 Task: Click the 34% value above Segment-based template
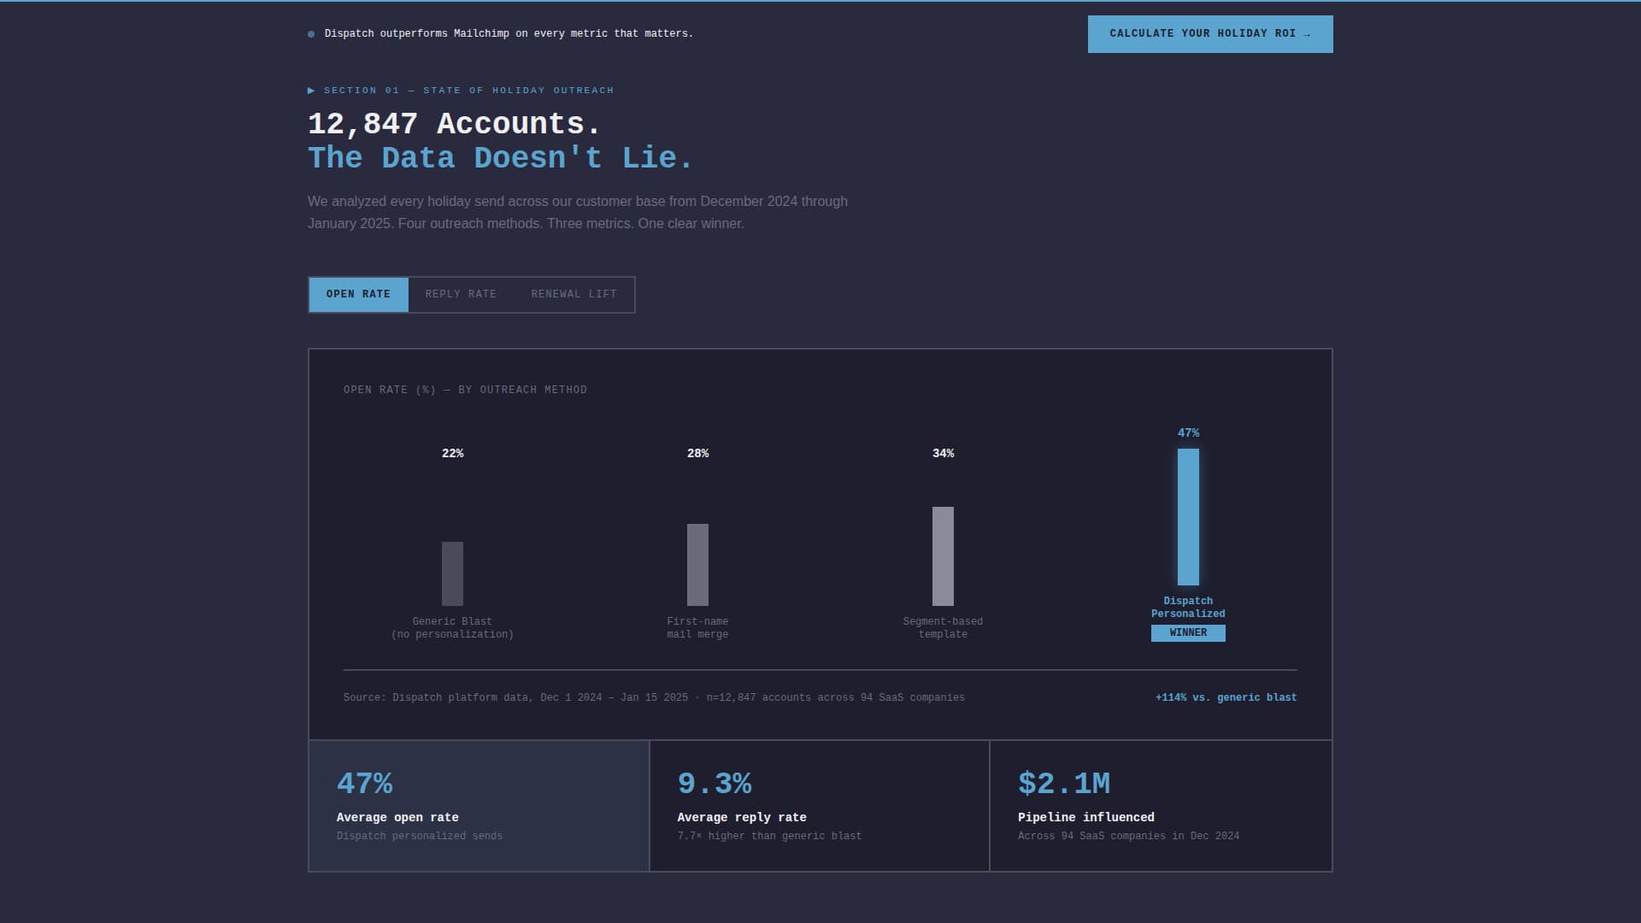(x=943, y=454)
